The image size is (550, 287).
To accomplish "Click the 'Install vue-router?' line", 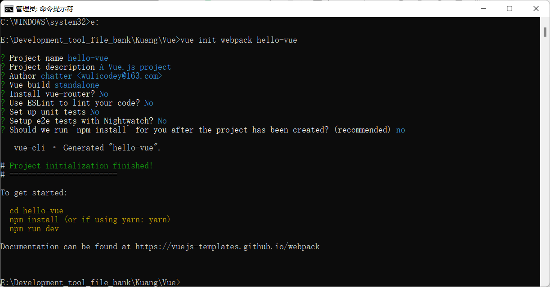I will point(54,94).
